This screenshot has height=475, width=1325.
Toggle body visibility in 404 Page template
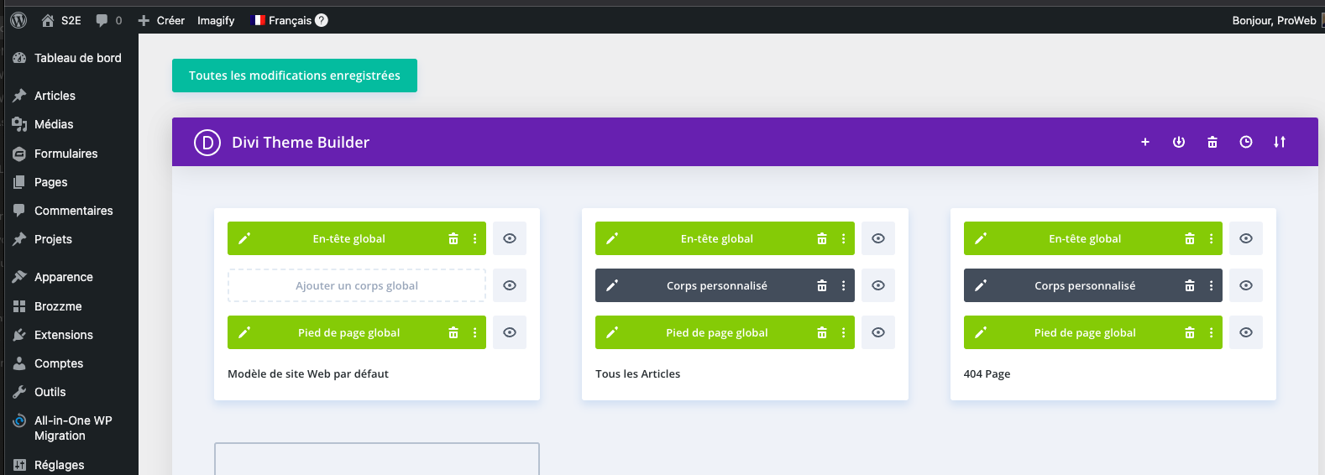coord(1246,285)
